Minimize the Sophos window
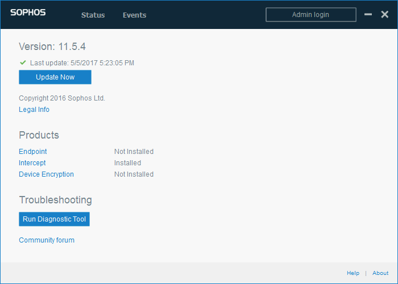The height and width of the screenshot is (284, 398). pyautogui.click(x=368, y=14)
